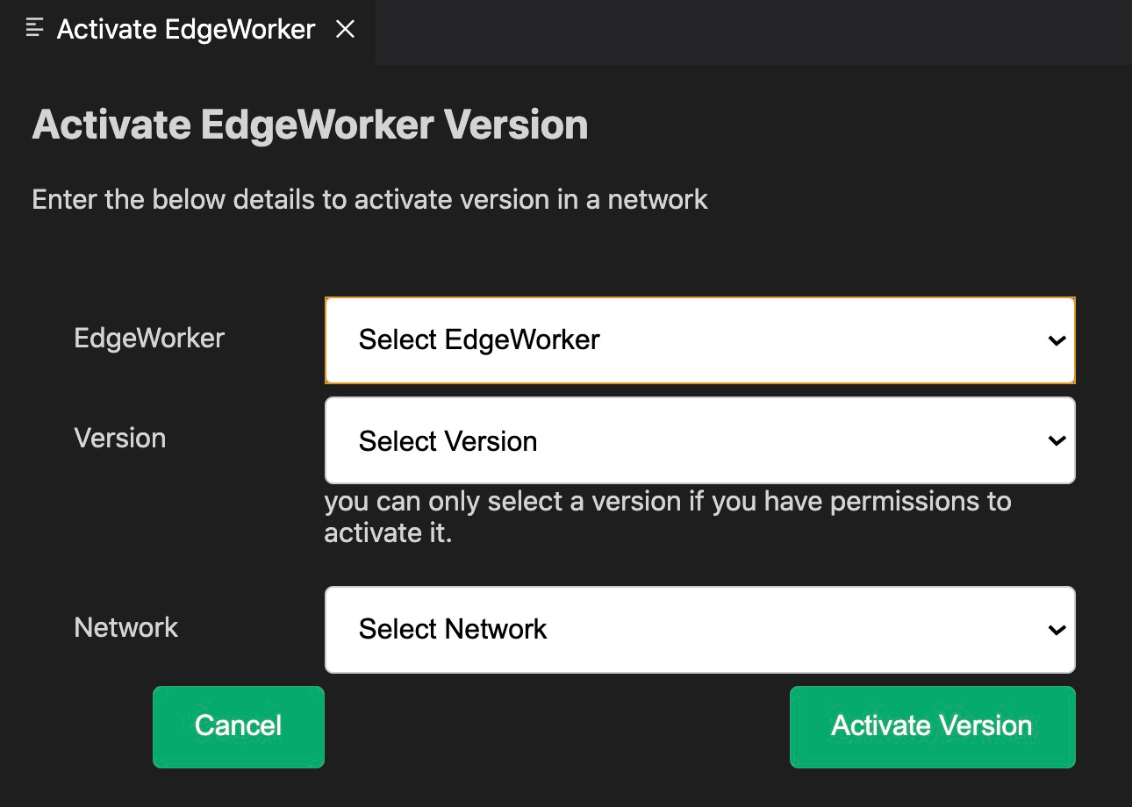Screen dimensions: 1132x807
Task: Cancel the activation form
Action: tap(239, 726)
